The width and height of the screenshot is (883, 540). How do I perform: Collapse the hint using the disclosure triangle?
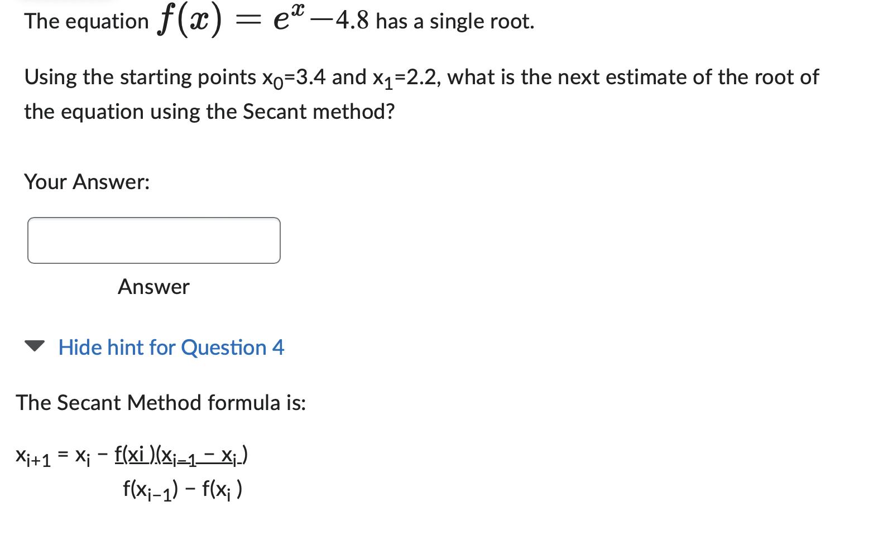[36, 346]
